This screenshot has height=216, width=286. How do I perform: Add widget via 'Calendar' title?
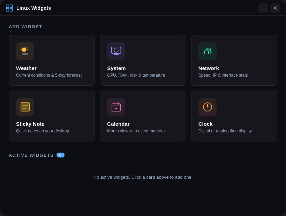[118, 124]
